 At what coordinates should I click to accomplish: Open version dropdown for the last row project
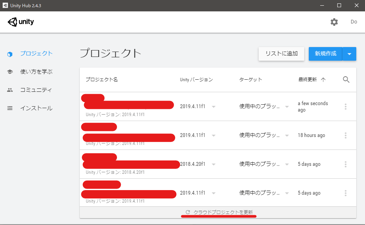213,193
